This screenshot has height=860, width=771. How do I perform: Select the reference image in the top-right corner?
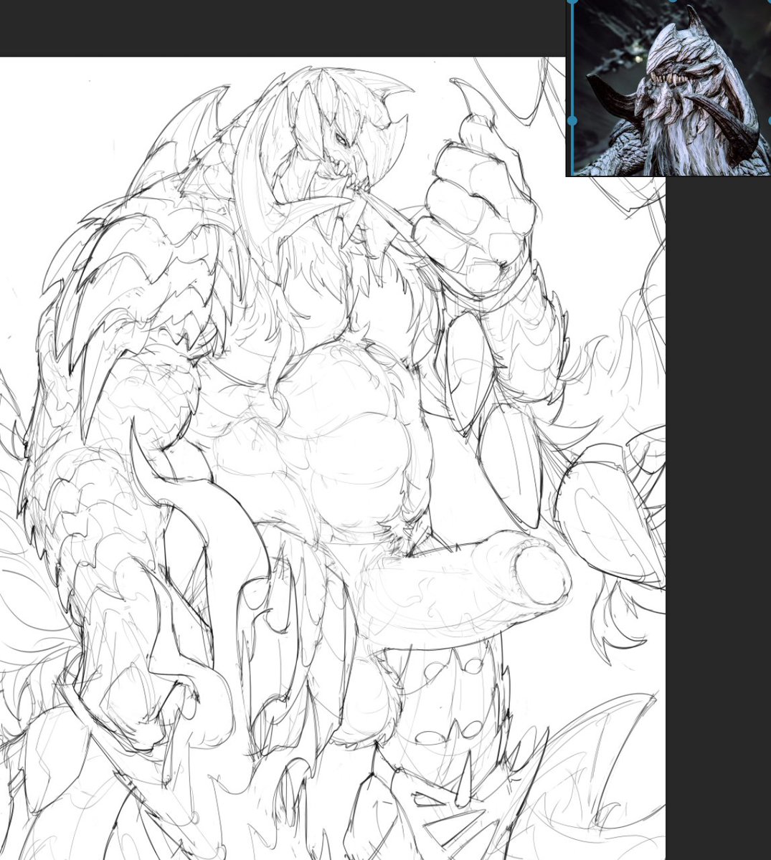[x=667, y=86]
